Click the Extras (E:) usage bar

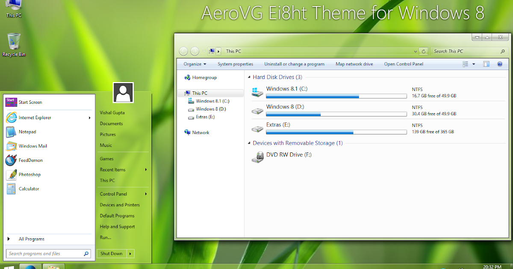(336, 132)
